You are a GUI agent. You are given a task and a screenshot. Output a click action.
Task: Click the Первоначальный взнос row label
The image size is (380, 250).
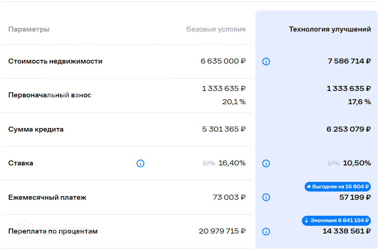pyautogui.click(x=50, y=95)
